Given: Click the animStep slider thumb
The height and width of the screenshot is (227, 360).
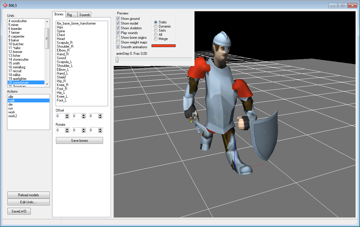Looking at the screenshot, I should point(117,60).
